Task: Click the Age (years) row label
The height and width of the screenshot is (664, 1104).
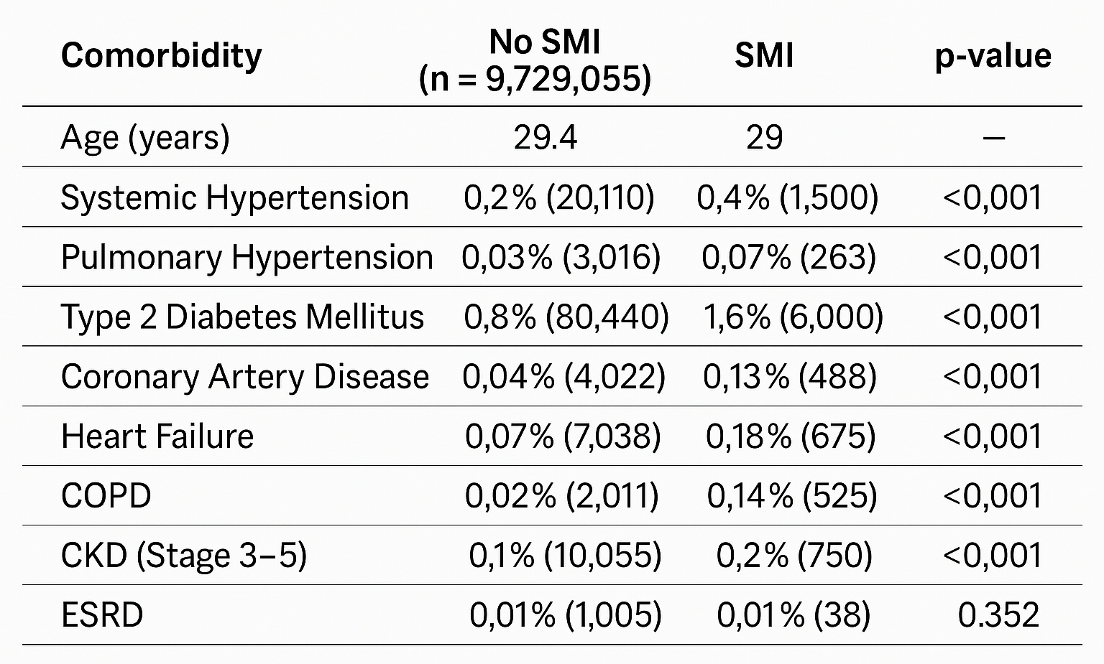Action: pos(145,137)
